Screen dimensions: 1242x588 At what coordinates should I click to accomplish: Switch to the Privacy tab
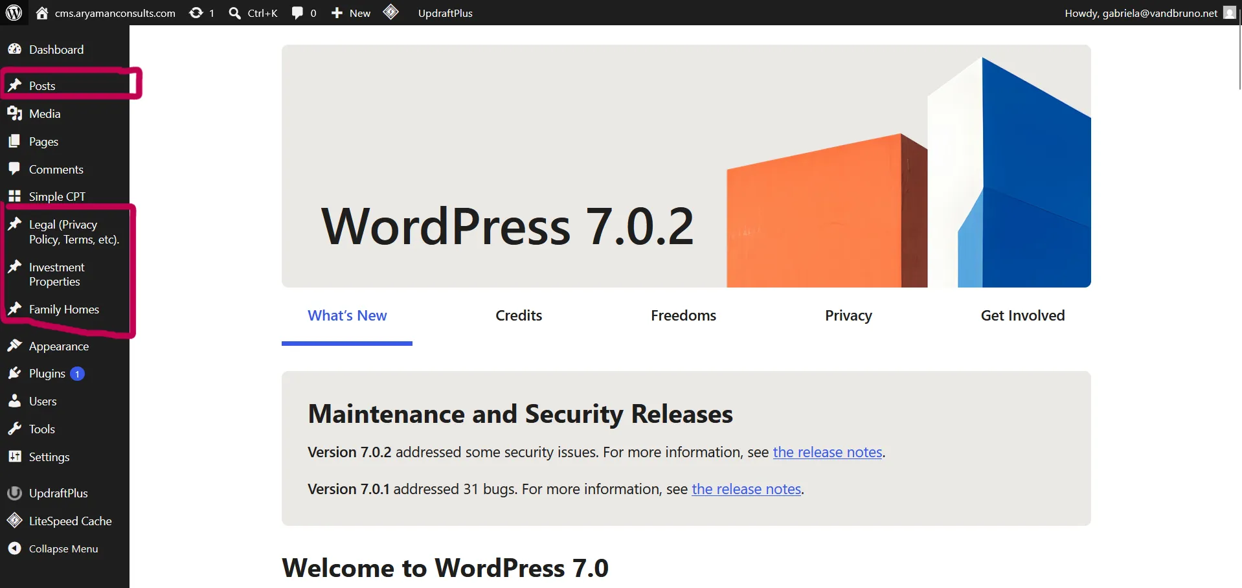coord(848,316)
